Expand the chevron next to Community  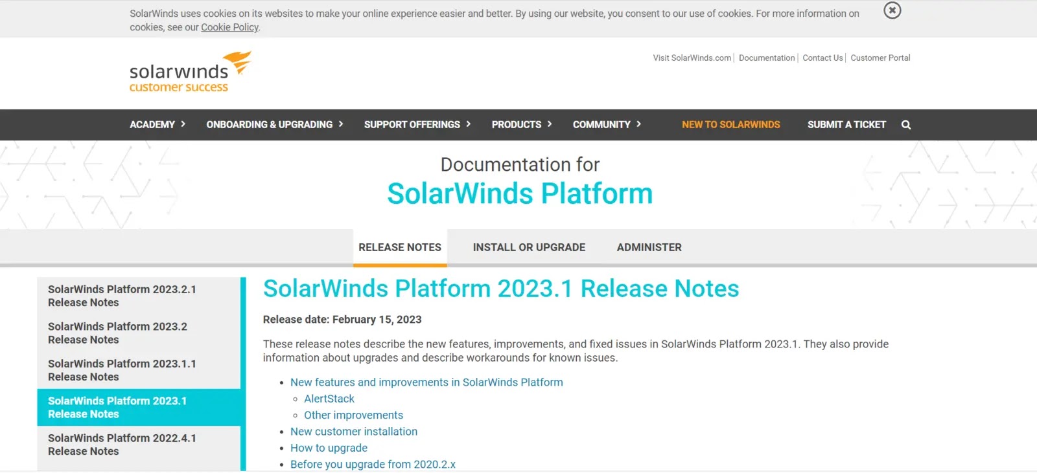click(638, 124)
